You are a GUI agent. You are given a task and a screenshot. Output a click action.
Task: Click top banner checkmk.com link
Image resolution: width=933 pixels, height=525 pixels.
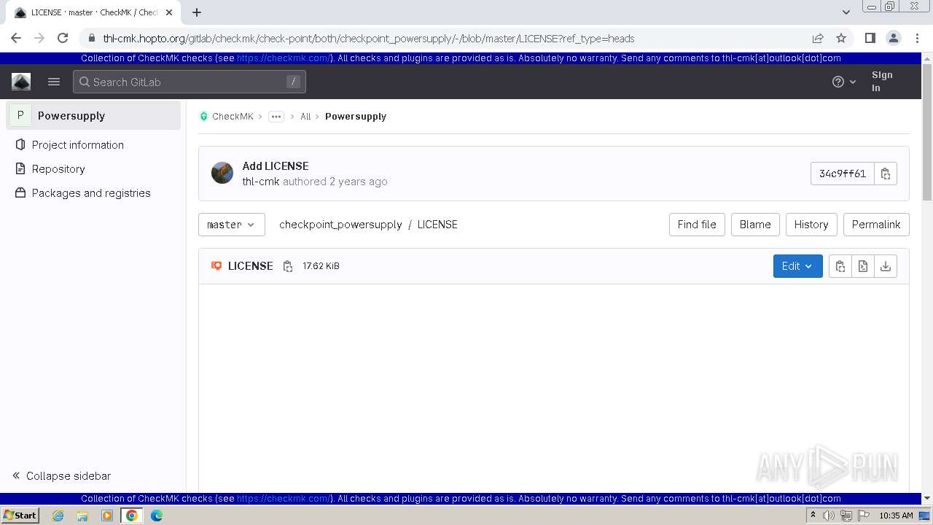coord(284,58)
